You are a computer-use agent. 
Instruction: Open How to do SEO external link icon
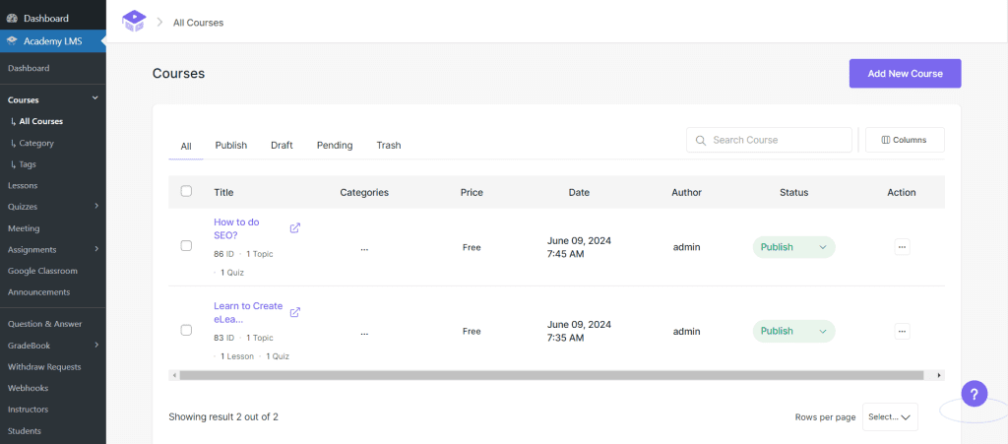click(x=295, y=228)
